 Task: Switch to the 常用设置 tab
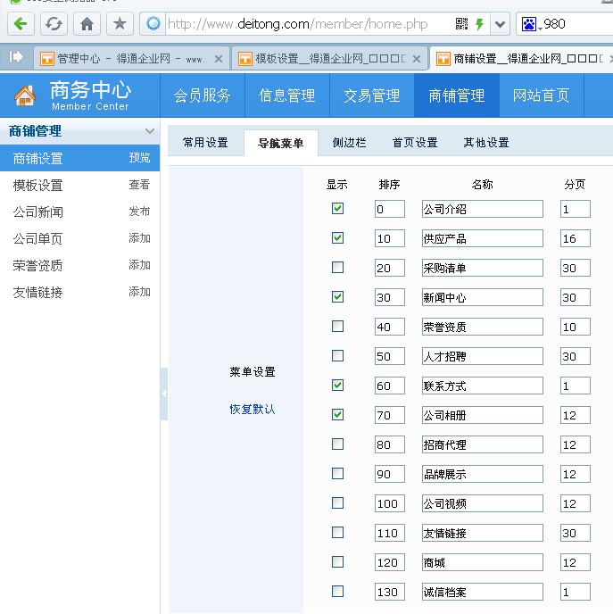205,143
